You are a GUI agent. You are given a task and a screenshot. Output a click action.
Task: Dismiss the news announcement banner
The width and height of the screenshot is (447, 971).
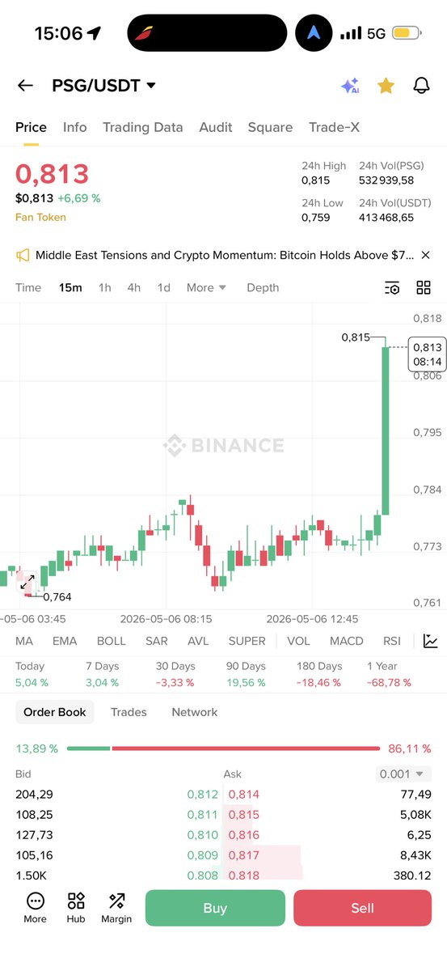tap(426, 255)
